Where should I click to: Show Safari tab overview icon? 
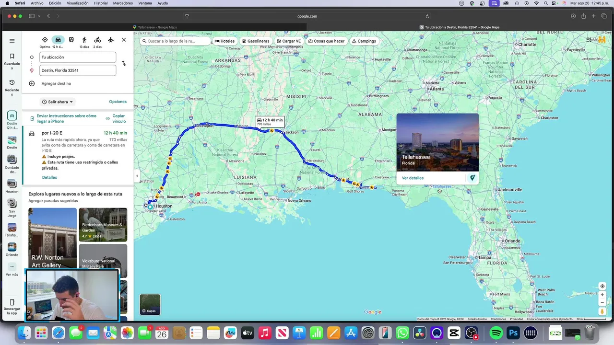[x=604, y=16]
